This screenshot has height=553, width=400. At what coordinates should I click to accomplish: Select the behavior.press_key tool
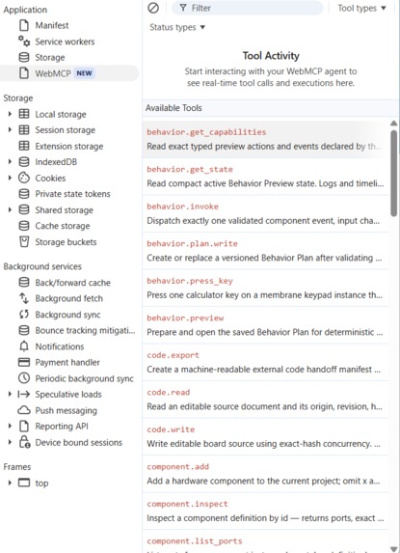click(266, 288)
